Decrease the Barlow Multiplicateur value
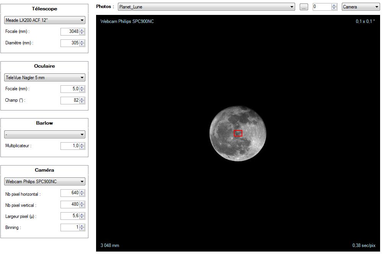Viewport: 382px width, 255px height. tap(82, 148)
